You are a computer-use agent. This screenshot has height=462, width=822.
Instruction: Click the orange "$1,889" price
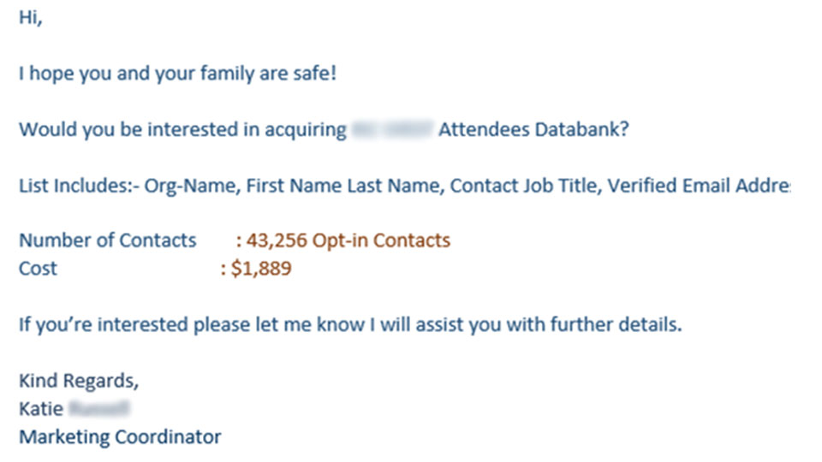[x=261, y=269]
